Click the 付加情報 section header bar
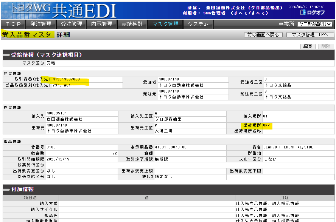Viewport: 336px width, 222px height. [x=169, y=189]
